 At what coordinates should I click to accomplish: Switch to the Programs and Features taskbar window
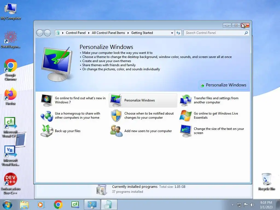[x=109, y=205]
